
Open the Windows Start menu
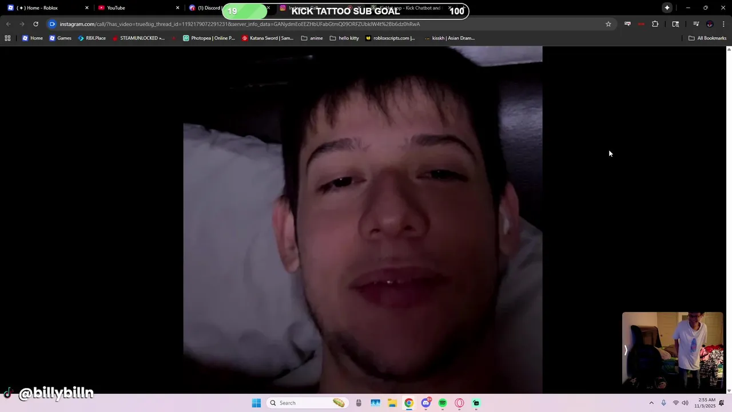coord(256,403)
